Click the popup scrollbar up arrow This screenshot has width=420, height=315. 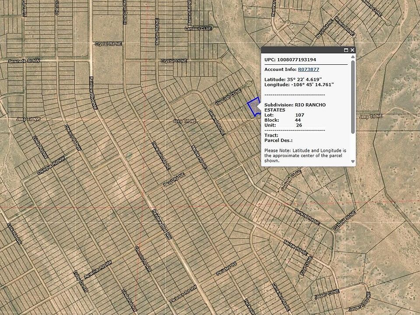[x=353, y=56]
